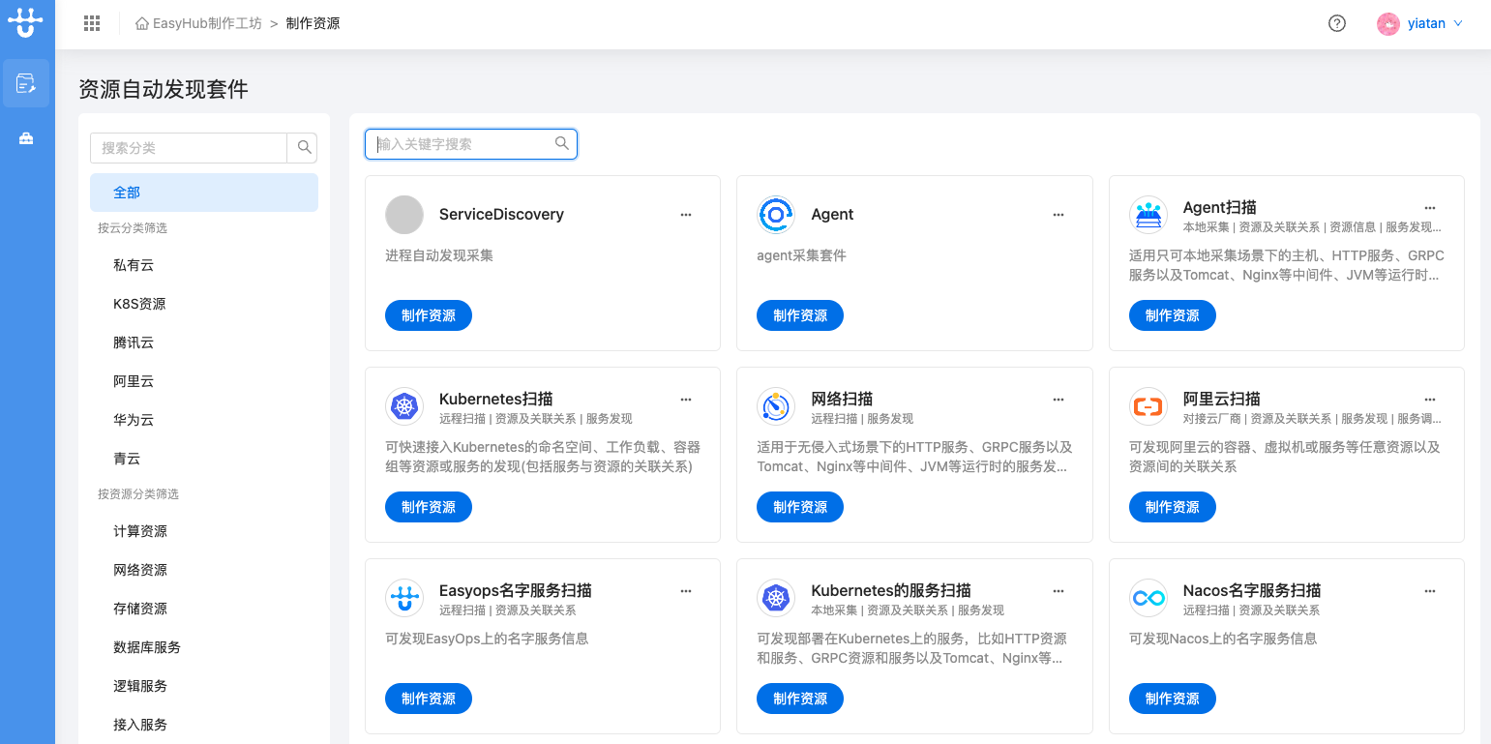
Task: Click 制作资源 on the Agent card
Action: [x=800, y=315]
